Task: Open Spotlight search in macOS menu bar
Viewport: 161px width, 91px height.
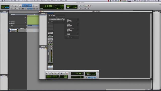Action: [x=156, y=1]
